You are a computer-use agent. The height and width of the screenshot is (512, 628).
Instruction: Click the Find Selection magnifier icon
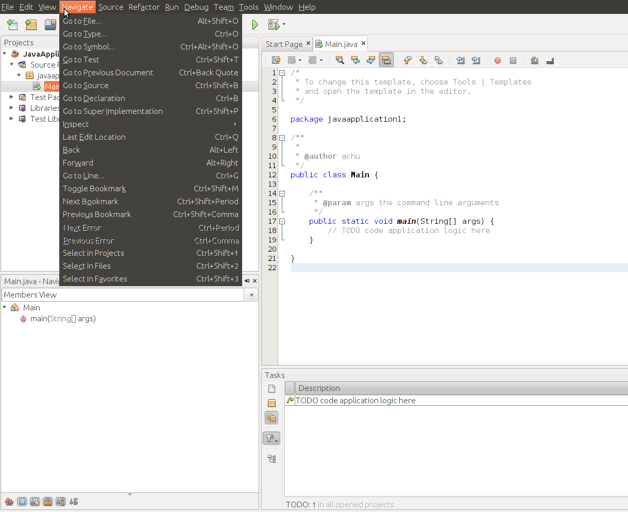(x=340, y=60)
